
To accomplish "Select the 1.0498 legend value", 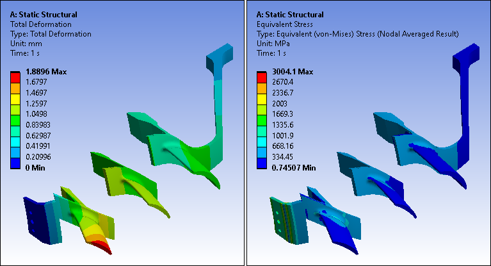I will point(36,114).
